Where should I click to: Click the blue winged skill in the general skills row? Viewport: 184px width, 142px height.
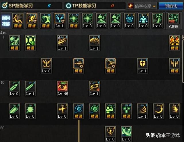point(60,21)
